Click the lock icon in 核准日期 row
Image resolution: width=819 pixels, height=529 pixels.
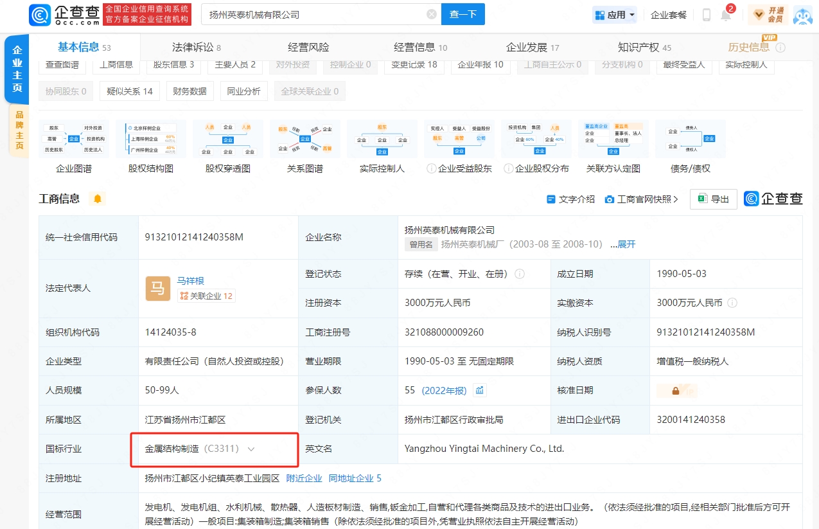point(676,390)
